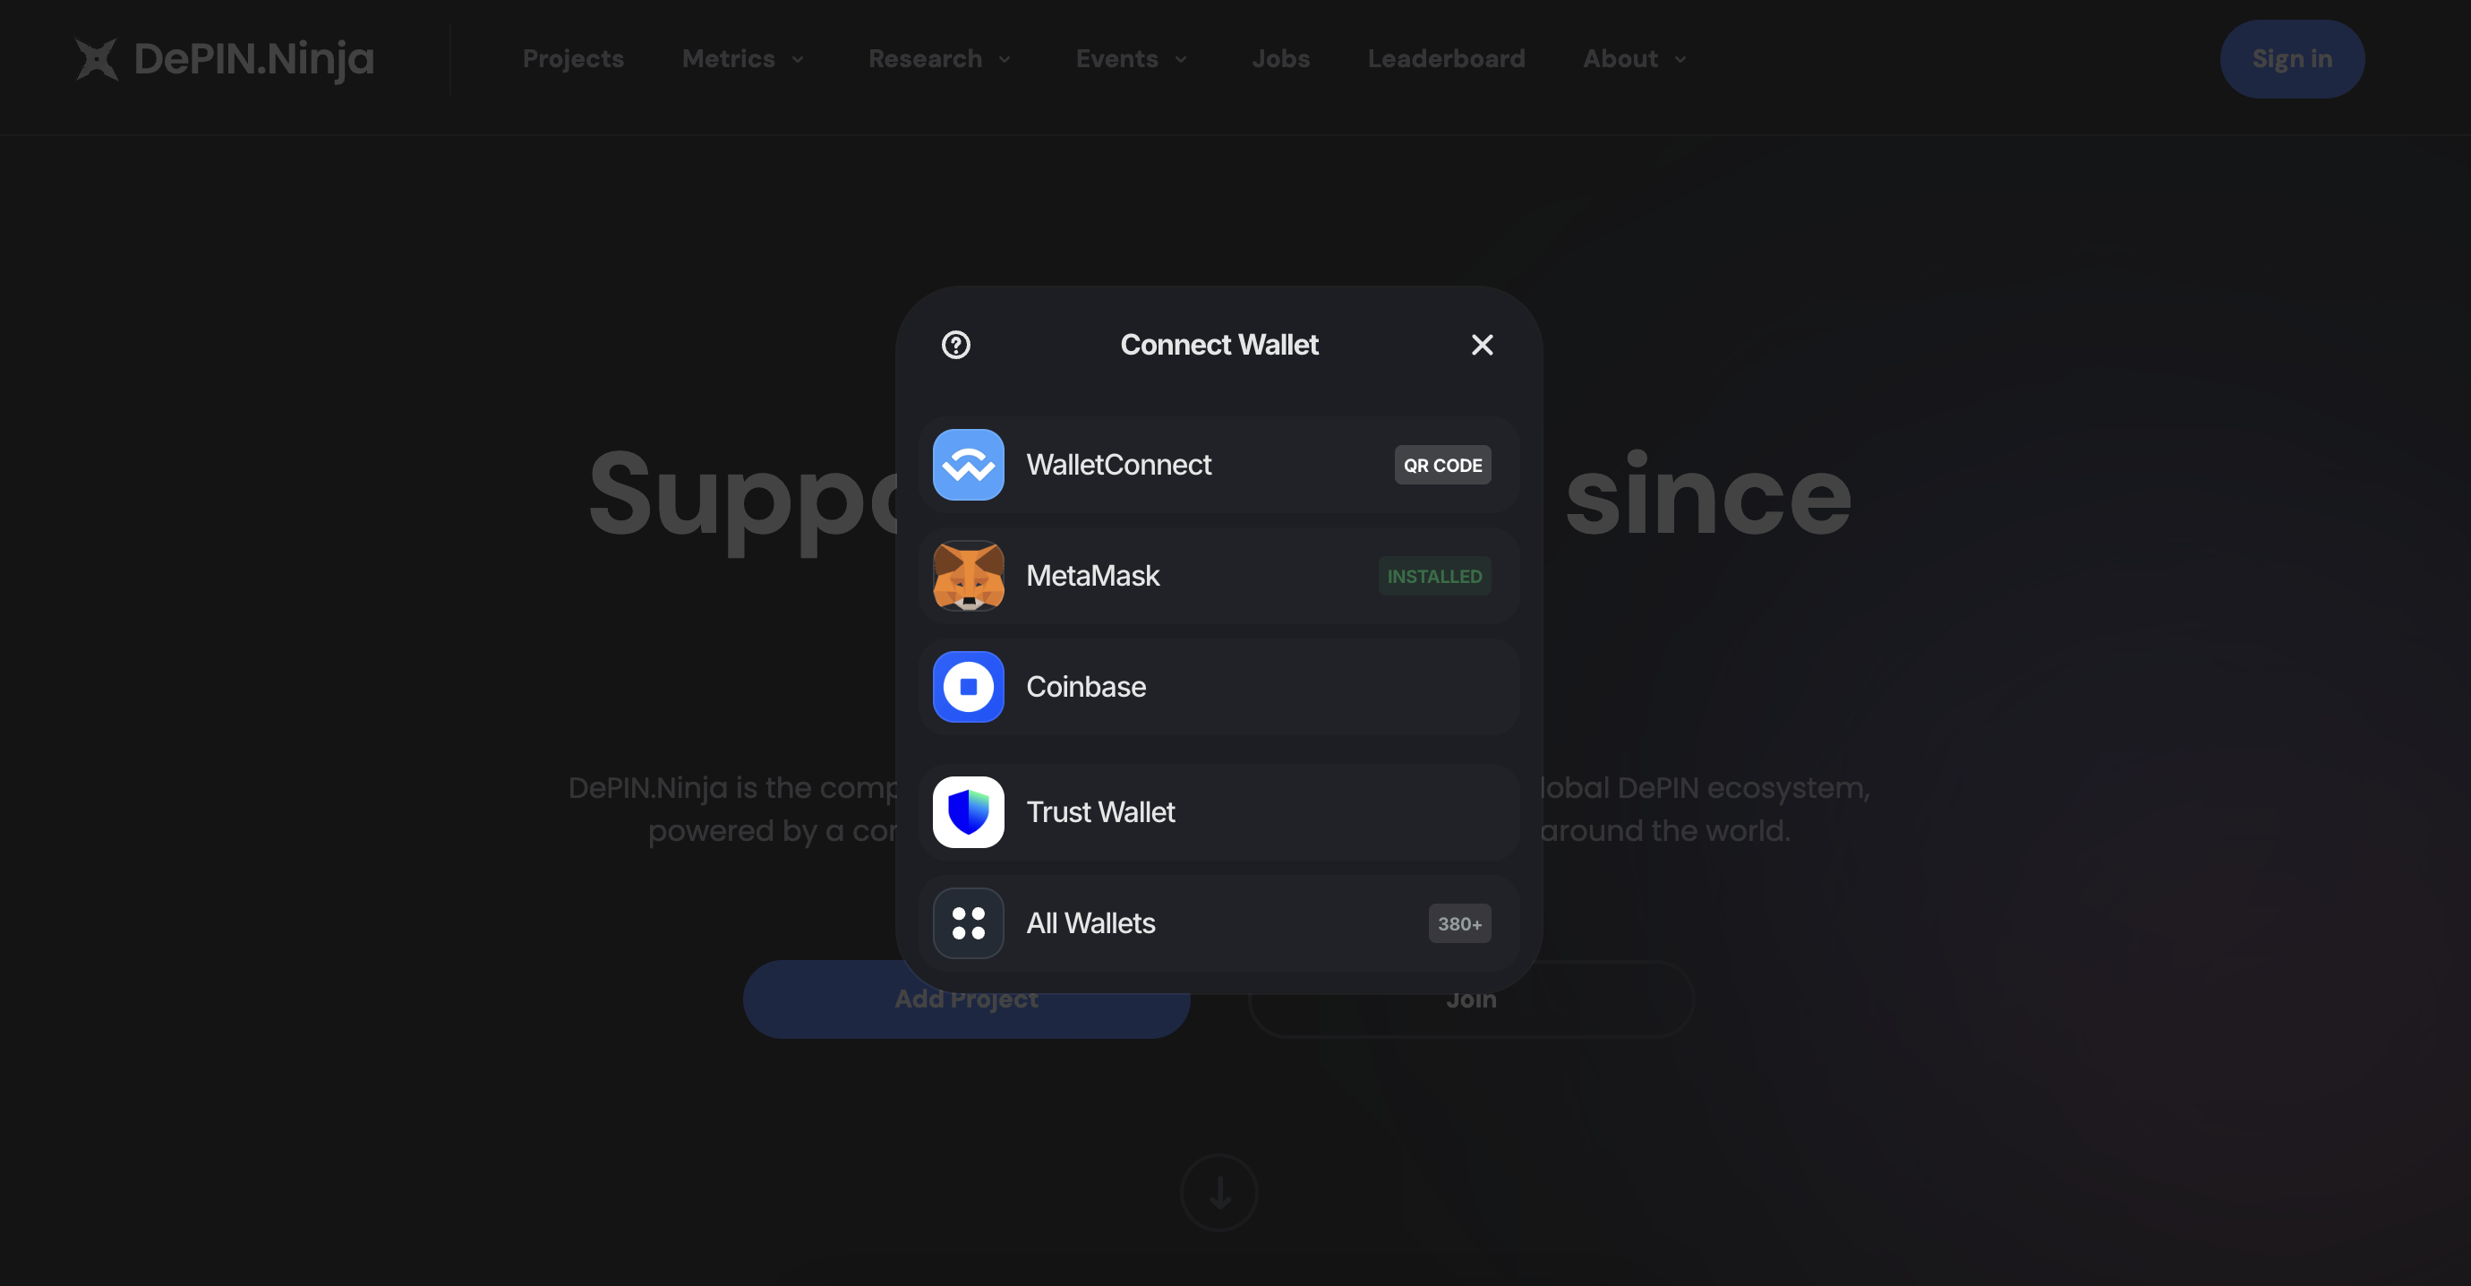Click the MetaMask fox icon
The height and width of the screenshot is (1286, 2471).
point(968,575)
